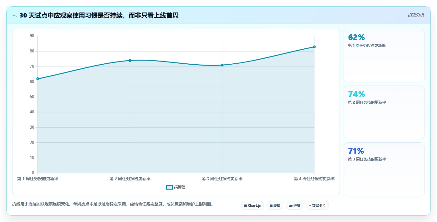Image resolution: width=437 pixels, height=222 pixels.
Task: Click the 74% stat card value
Action: (x=356, y=94)
